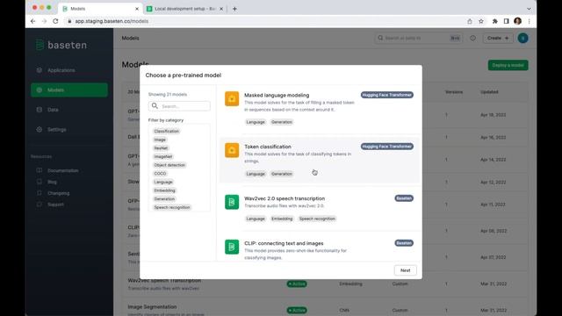The width and height of the screenshot is (562, 316).
Task: Bookmark this page with star icon
Action: tap(481, 21)
